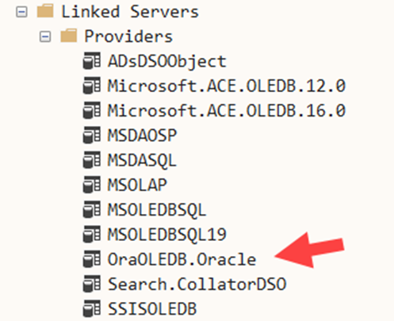Select Microsoft.ACE.OLEDB.12.0 text
394x321 pixels.
pos(227,86)
